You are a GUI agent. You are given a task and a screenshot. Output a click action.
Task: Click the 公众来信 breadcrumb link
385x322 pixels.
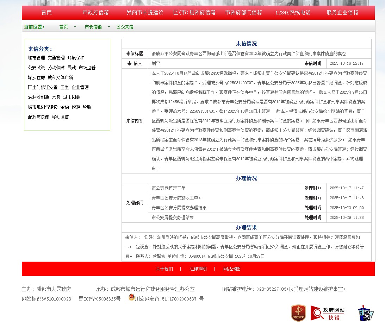tap(125, 27)
